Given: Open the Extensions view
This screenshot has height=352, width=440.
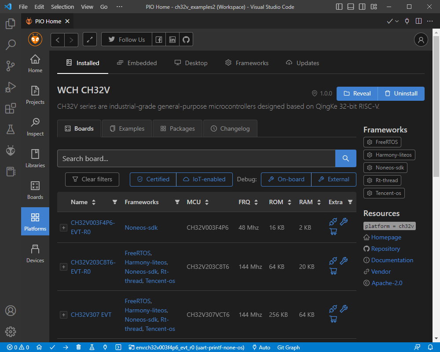Looking at the screenshot, I should click(11, 108).
